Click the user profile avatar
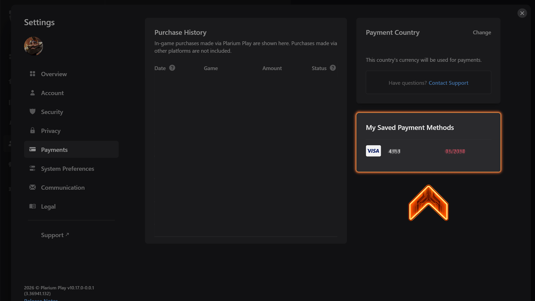This screenshot has width=535, height=301. click(x=33, y=46)
